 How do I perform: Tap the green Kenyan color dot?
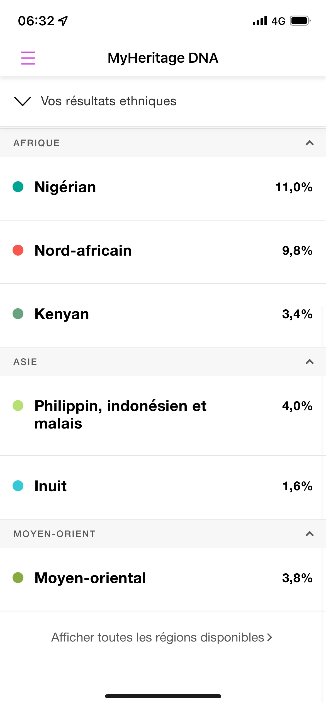tap(18, 314)
